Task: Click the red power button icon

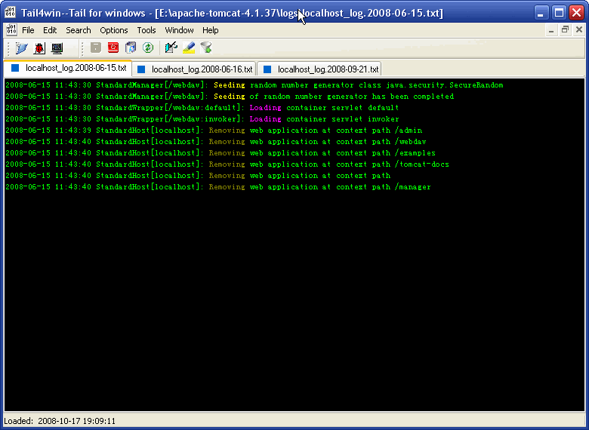Action: click(113, 48)
